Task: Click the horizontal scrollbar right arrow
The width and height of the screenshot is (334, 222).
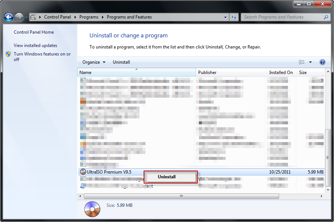Action: coord(322,196)
